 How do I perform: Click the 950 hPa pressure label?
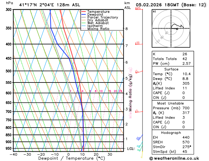click(9, 148)
